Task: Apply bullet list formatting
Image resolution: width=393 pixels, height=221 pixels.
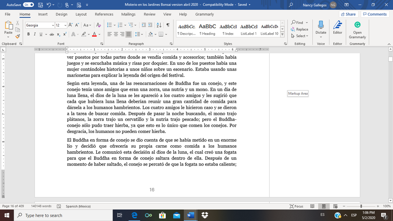Action: click(x=110, y=25)
